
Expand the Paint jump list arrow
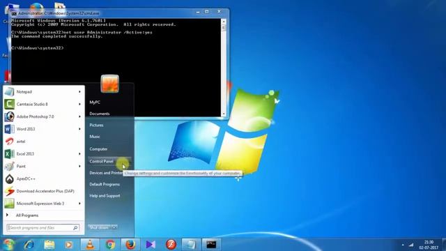coord(79,166)
